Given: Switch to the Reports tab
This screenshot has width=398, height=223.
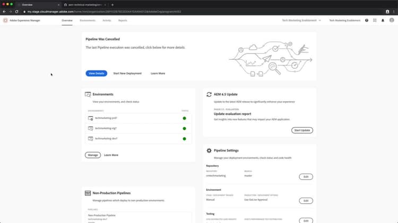Looking at the screenshot, I should pyautogui.click(x=123, y=20).
